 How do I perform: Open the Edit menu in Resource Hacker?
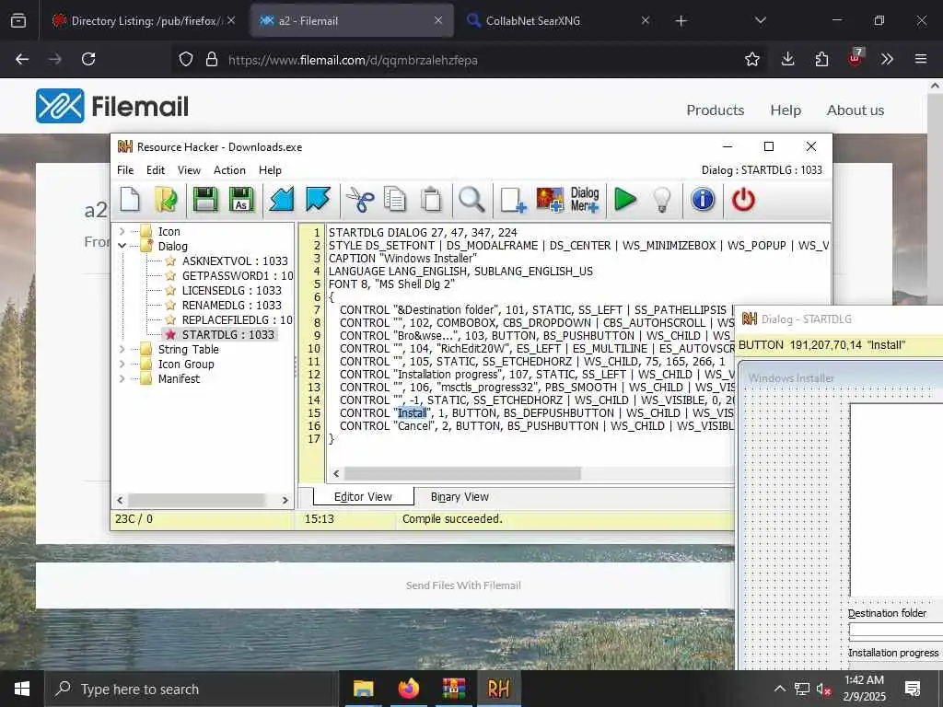(x=155, y=170)
